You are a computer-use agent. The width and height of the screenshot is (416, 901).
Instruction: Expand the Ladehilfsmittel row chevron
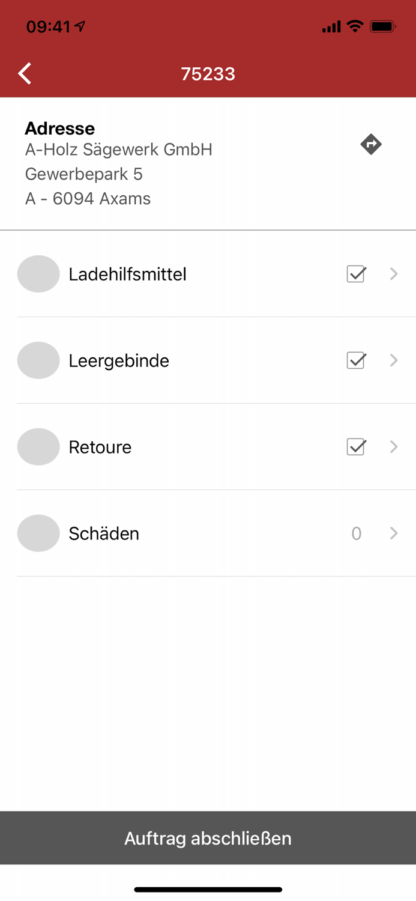coord(394,274)
